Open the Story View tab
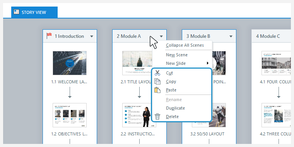 34,12
